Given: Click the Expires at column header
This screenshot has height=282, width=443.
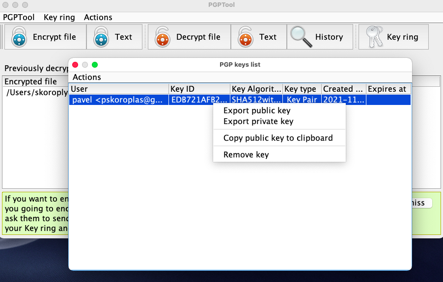Looking at the screenshot, I should pos(388,89).
